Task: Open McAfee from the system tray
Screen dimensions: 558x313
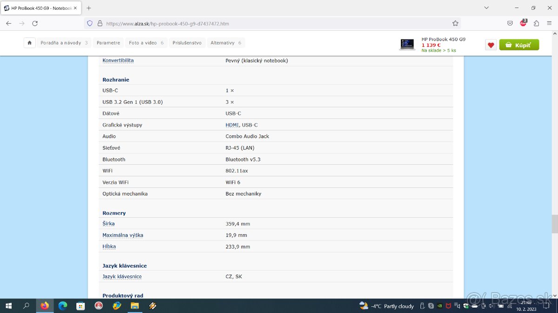Action: point(448,306)
